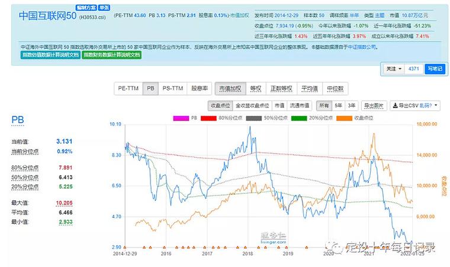
Task: Open the 乱码? help link
Action: 426,106
